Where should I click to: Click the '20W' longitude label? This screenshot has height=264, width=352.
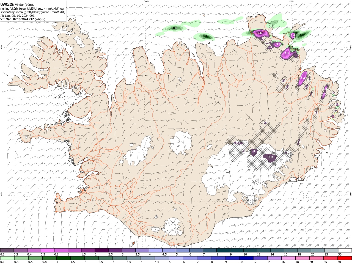pyautogui.click(x=146, y=1)
